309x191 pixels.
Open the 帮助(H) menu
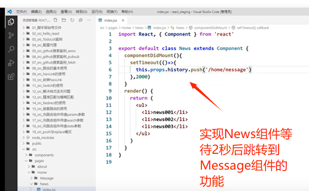(x=127, y=12)
